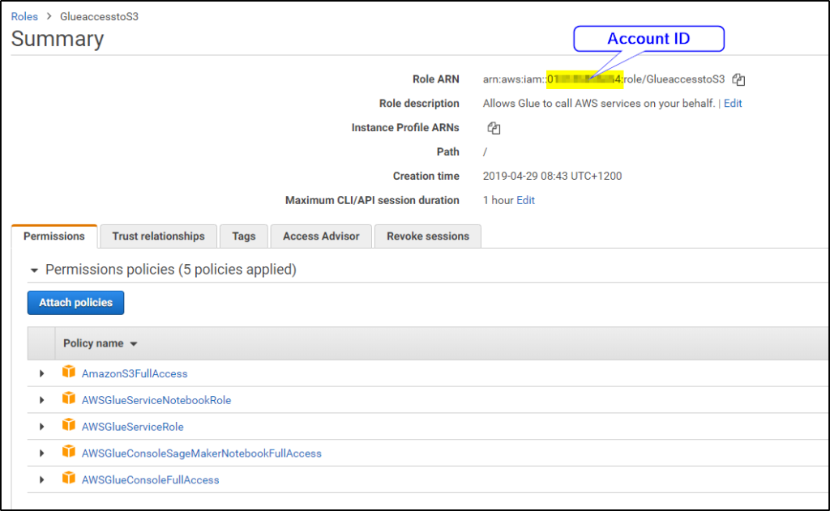Click the AWSGlueServiceRole policy box icon
This screenshot has height=511, width=830.
[x=69, y=425]
